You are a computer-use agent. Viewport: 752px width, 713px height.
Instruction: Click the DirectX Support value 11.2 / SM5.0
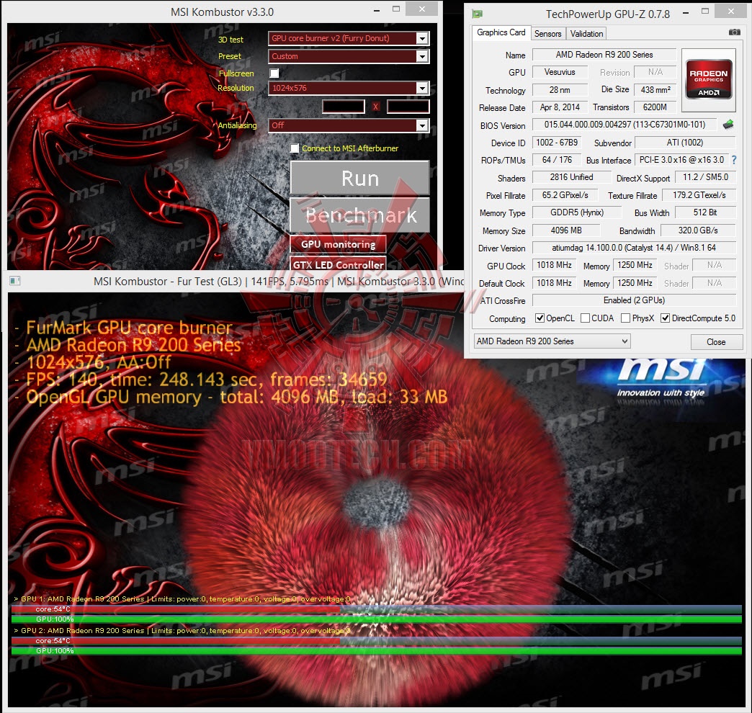pos(705,177)
